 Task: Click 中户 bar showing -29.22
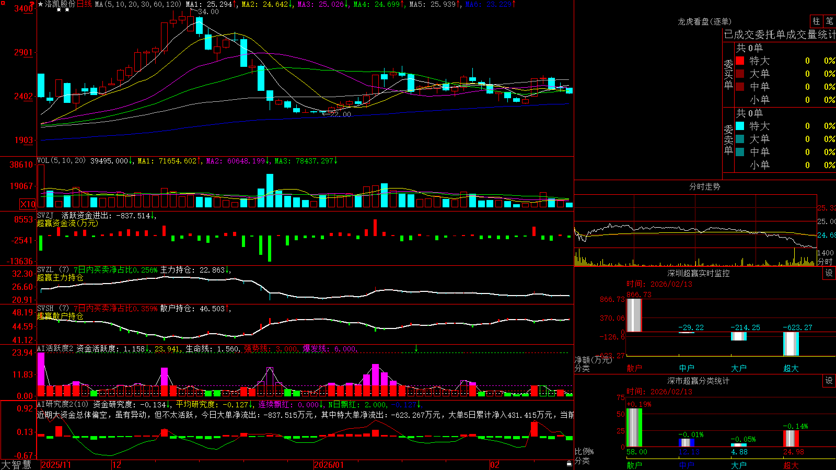pyautogui.click(x=687, y=333)
